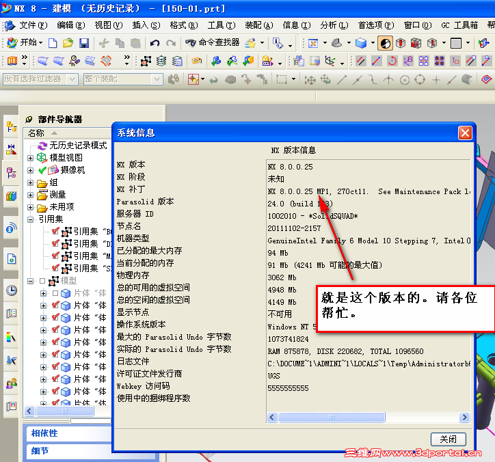Click the Save floppy disk icon

(x=84, y=43)
